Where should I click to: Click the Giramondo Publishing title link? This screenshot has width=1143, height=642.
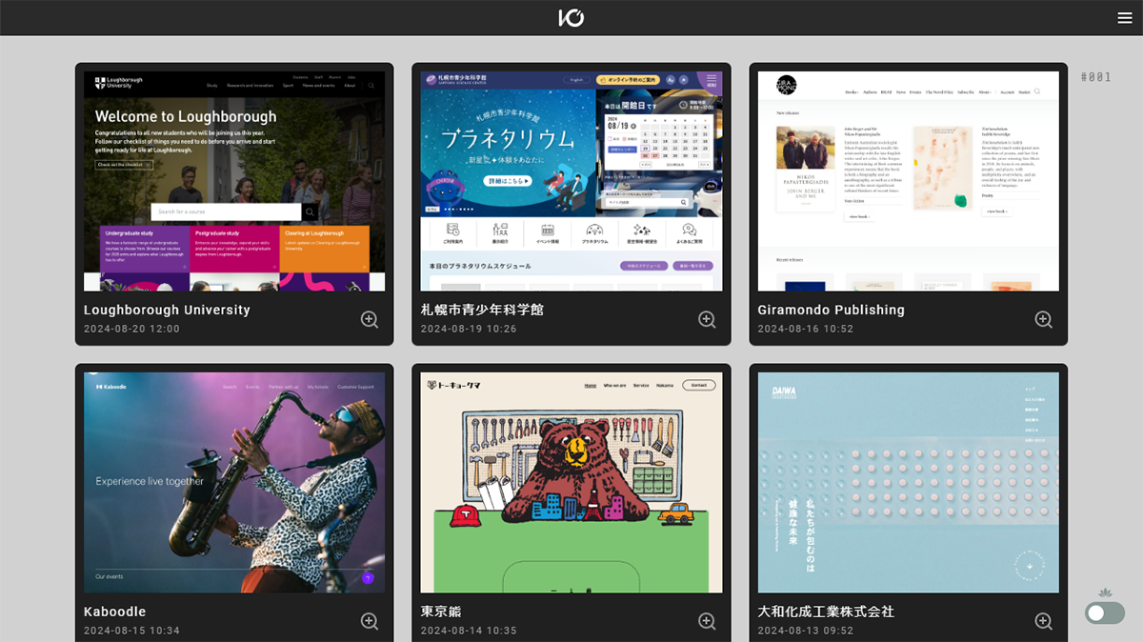831,310
